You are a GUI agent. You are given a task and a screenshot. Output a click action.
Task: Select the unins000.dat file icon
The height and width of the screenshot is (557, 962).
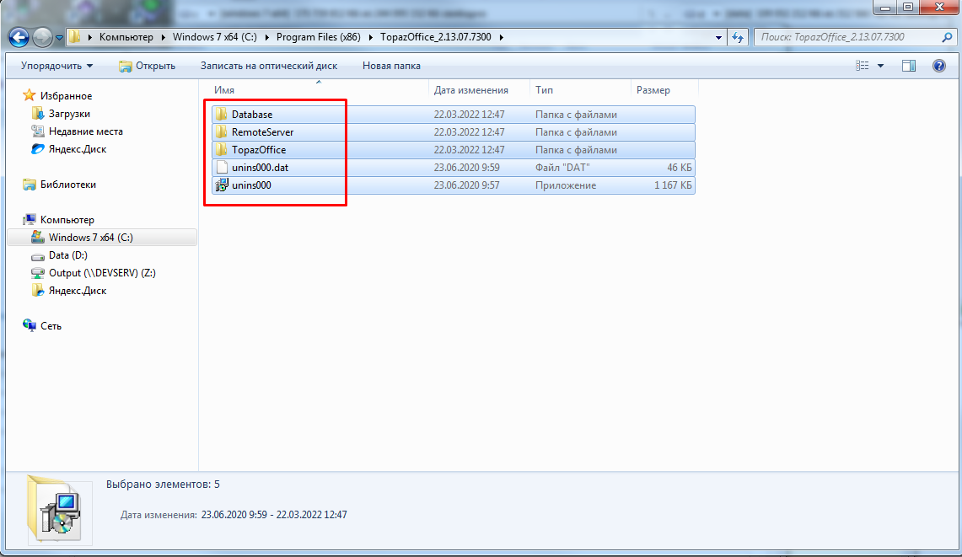222,168
